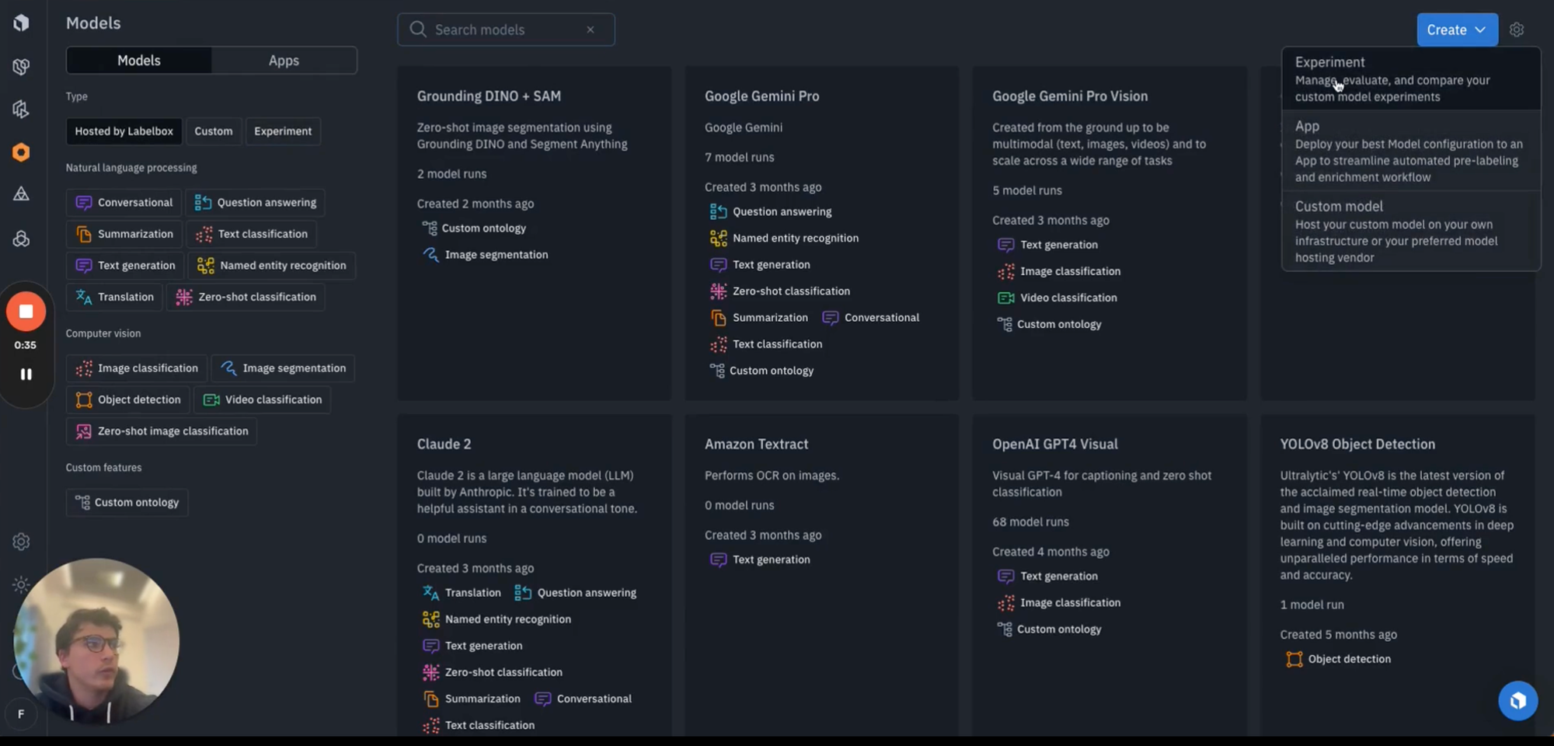Filter models by Image classification

pyautogui.click(x=137, y=368)
